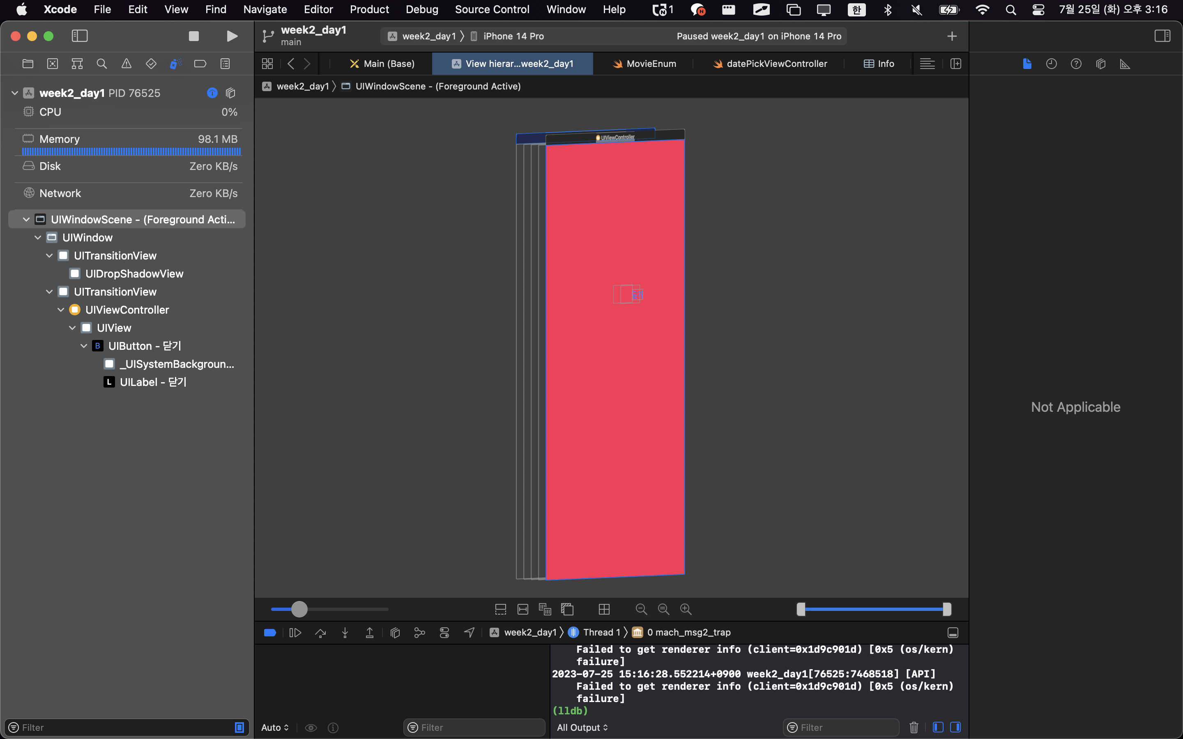
Task: Hide the inspectors panel on the right
Action: (x=1162, y=36)
